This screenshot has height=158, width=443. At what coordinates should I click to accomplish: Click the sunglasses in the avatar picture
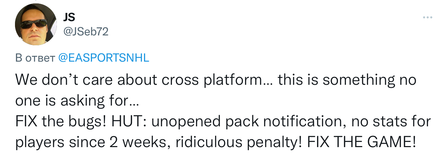[33, 24]
